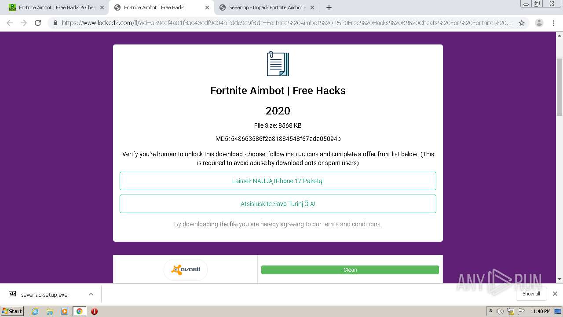Open Windows Explorer folder from taskbar
The image size is (563, 317).
click(50, 311)
